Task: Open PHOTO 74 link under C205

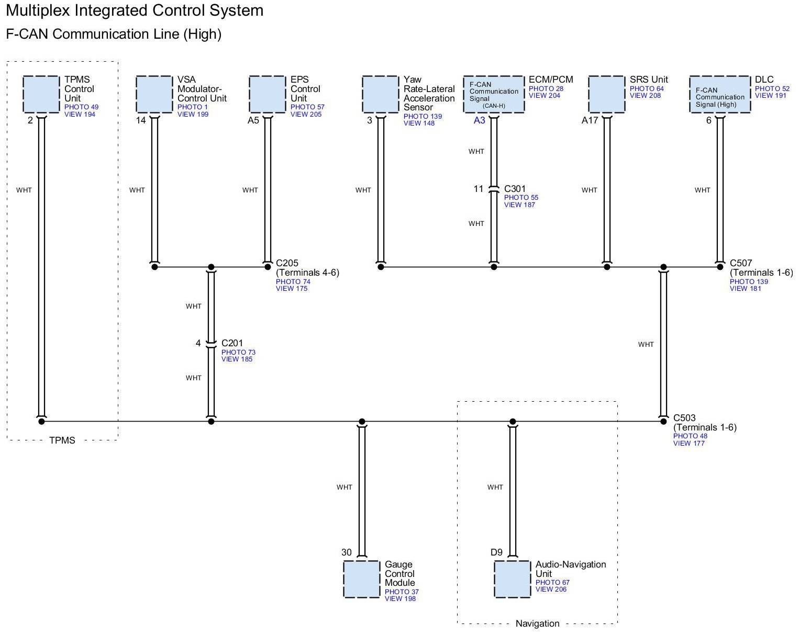Action: tap(293, 281)
